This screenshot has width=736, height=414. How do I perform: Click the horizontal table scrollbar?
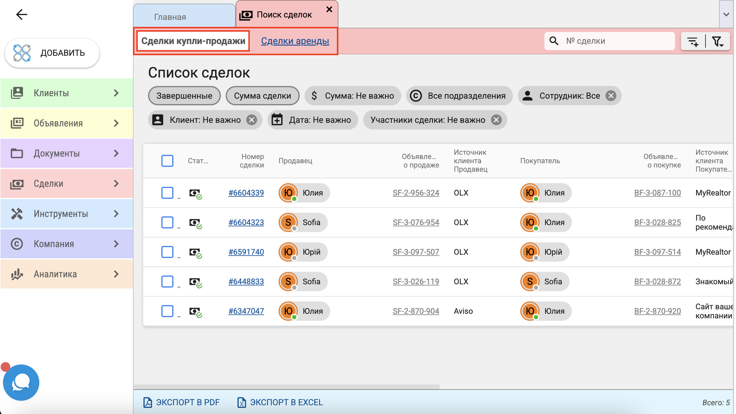(x=286, y=387)
